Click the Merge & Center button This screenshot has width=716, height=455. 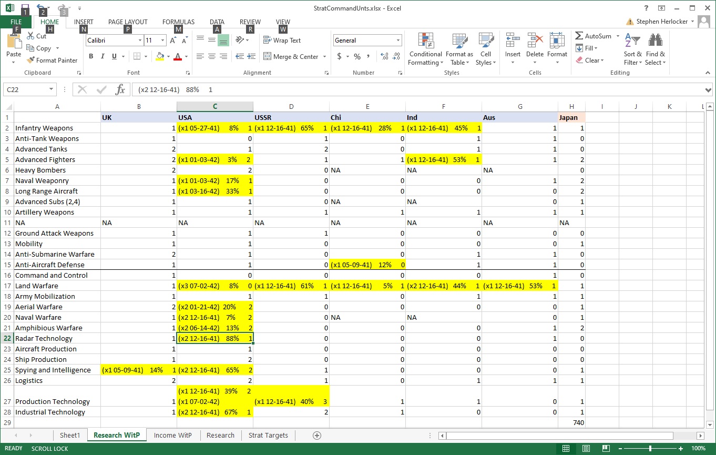click(292, 56)
